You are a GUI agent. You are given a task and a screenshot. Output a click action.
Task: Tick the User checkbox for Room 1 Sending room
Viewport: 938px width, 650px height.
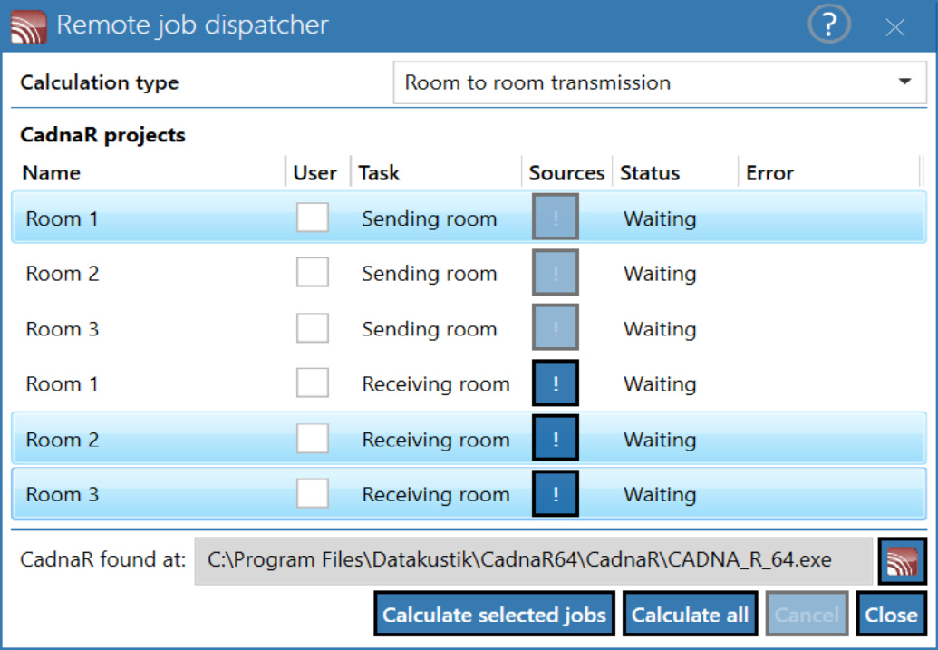[313, 218]
